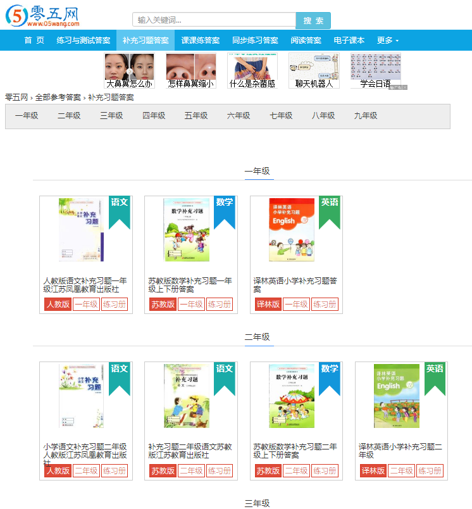The height and width of the screenshot is (509, 472).
Task: Jump to 九年级 grade filter
Action: click(366, 116)
